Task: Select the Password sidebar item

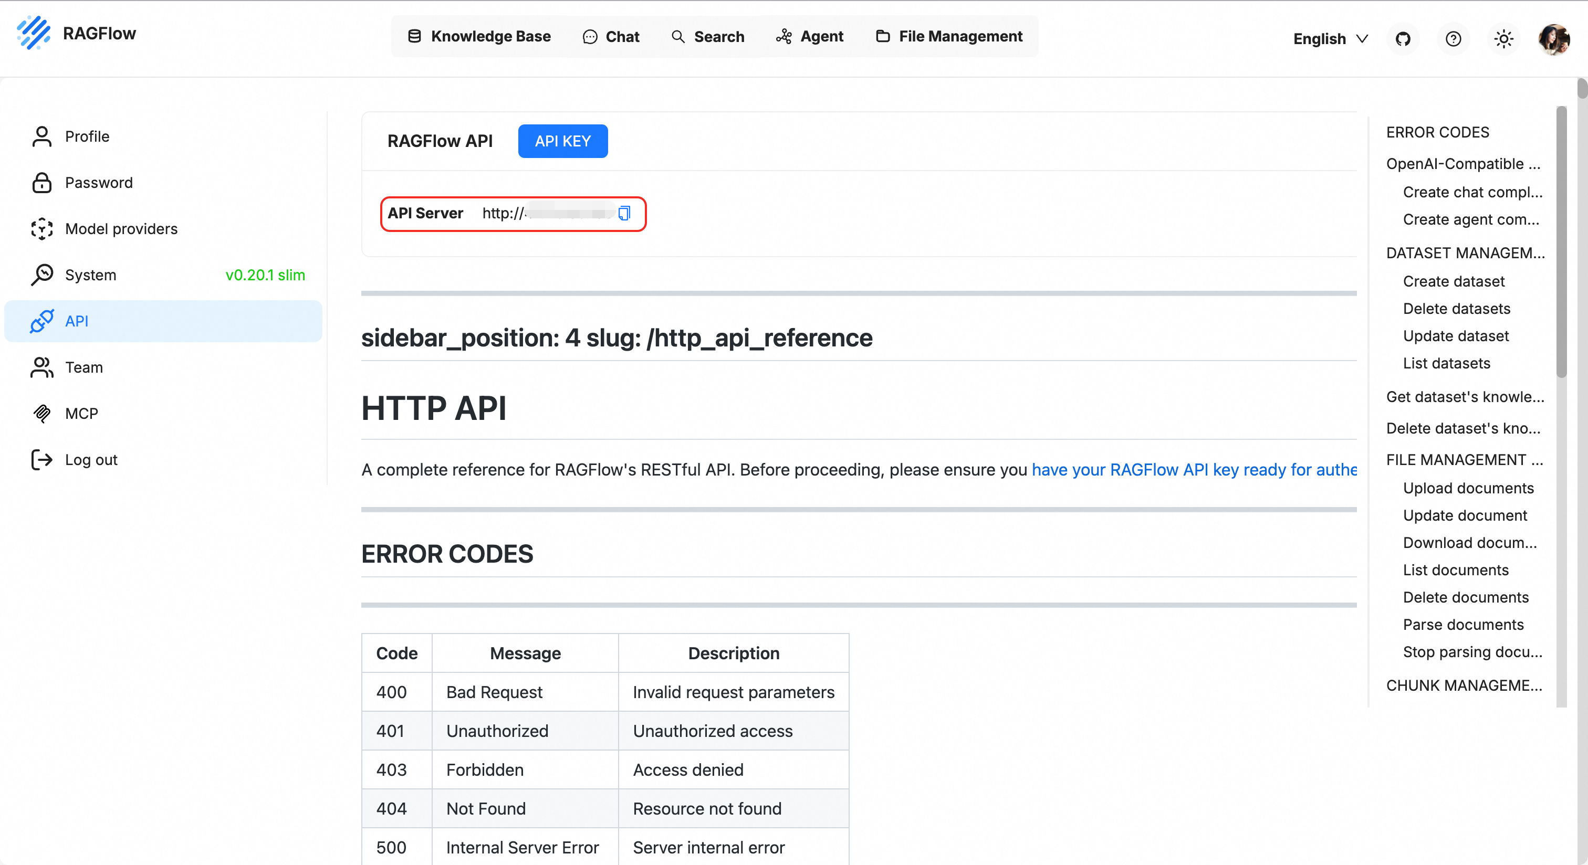Action: click(99, 182)
